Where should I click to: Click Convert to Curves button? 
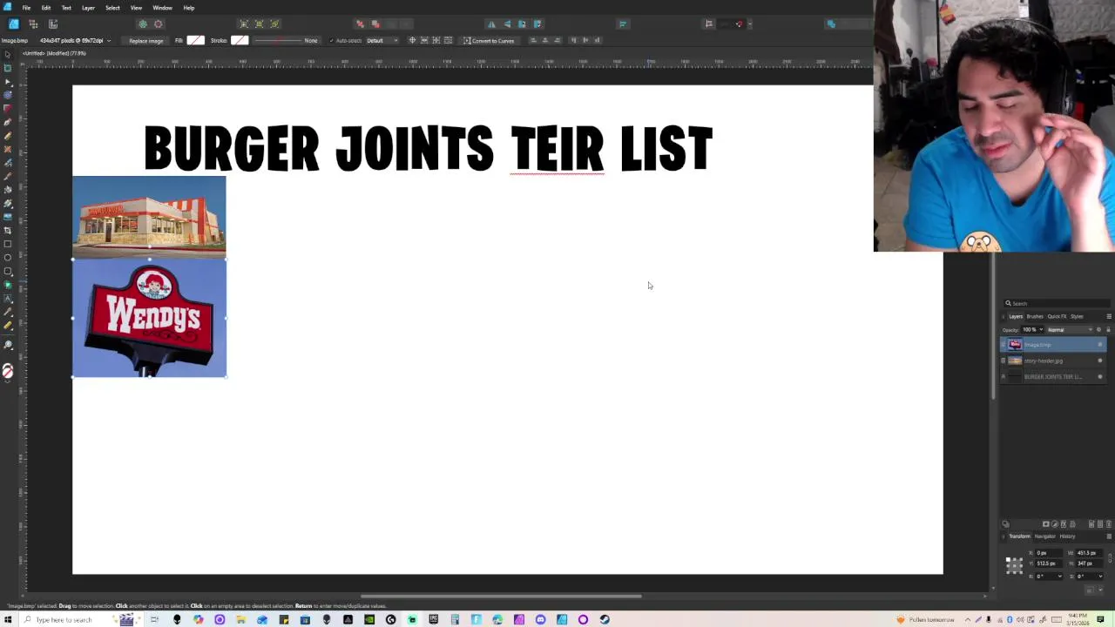coord(489,41)
